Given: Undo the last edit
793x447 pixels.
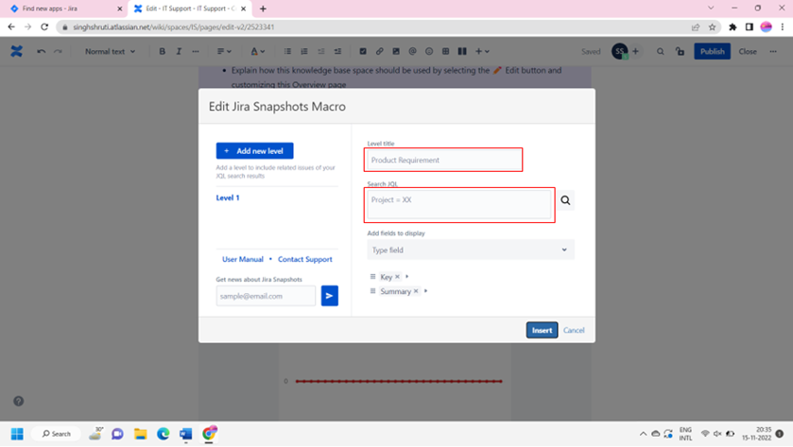Looking at the screenshot, I should [42, 51].
